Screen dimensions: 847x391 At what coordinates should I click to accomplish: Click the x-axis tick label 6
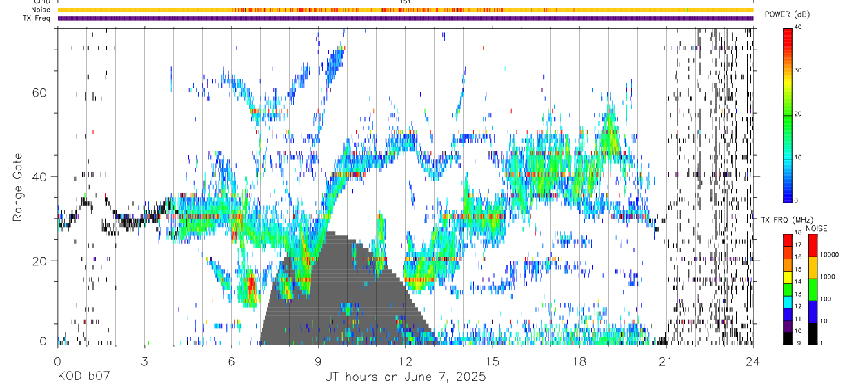coord(231,361)
